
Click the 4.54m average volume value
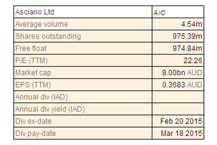pyautogui.click(x=192, y=24)
